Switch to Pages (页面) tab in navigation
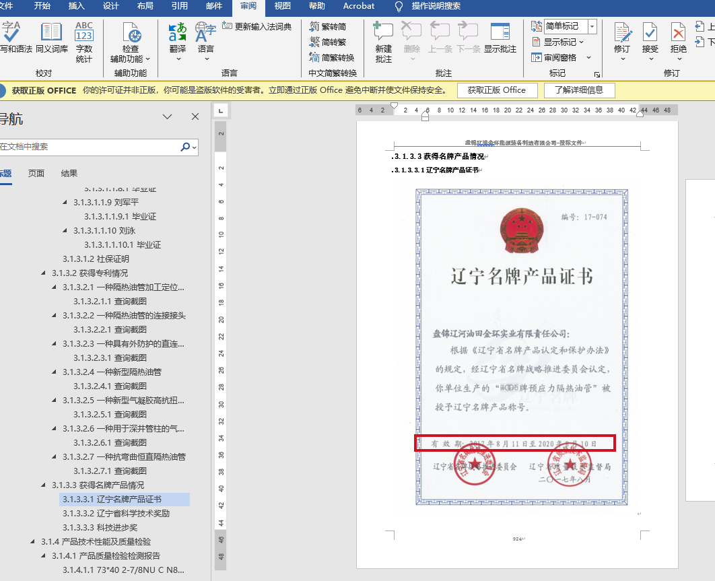Image resolution: width=715 pixels, height=581 pixels. (36, 173)
